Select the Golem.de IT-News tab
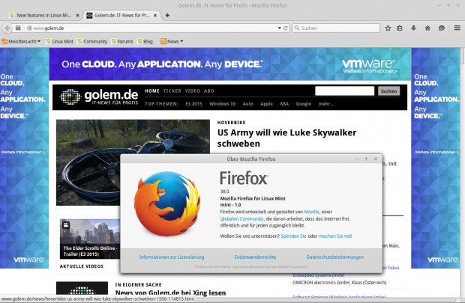This screenshot has height=303, width=465. (122, 16)
